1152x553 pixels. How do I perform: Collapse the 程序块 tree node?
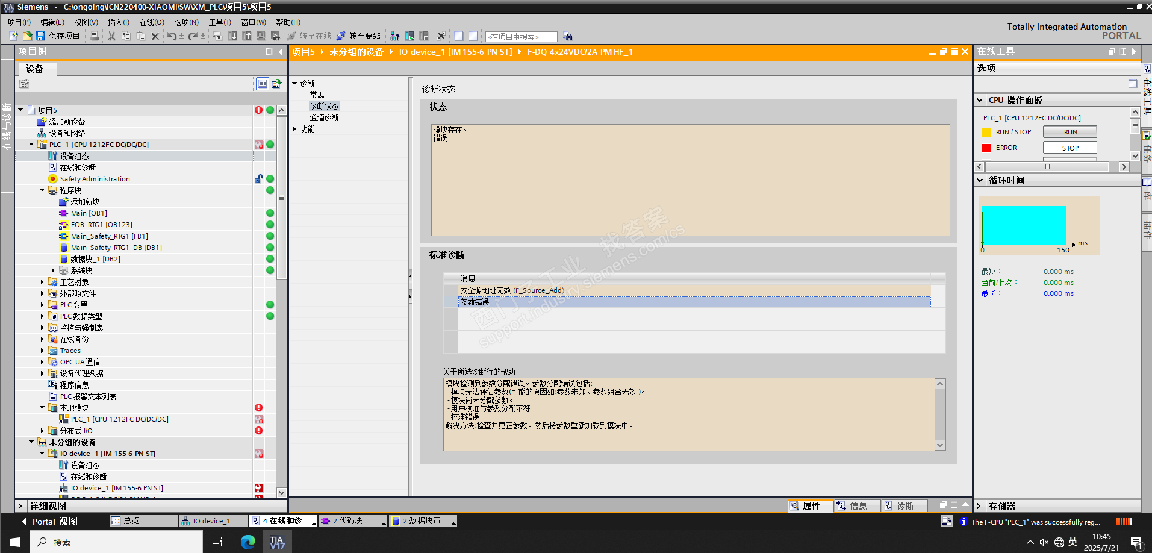coord(43,190)
